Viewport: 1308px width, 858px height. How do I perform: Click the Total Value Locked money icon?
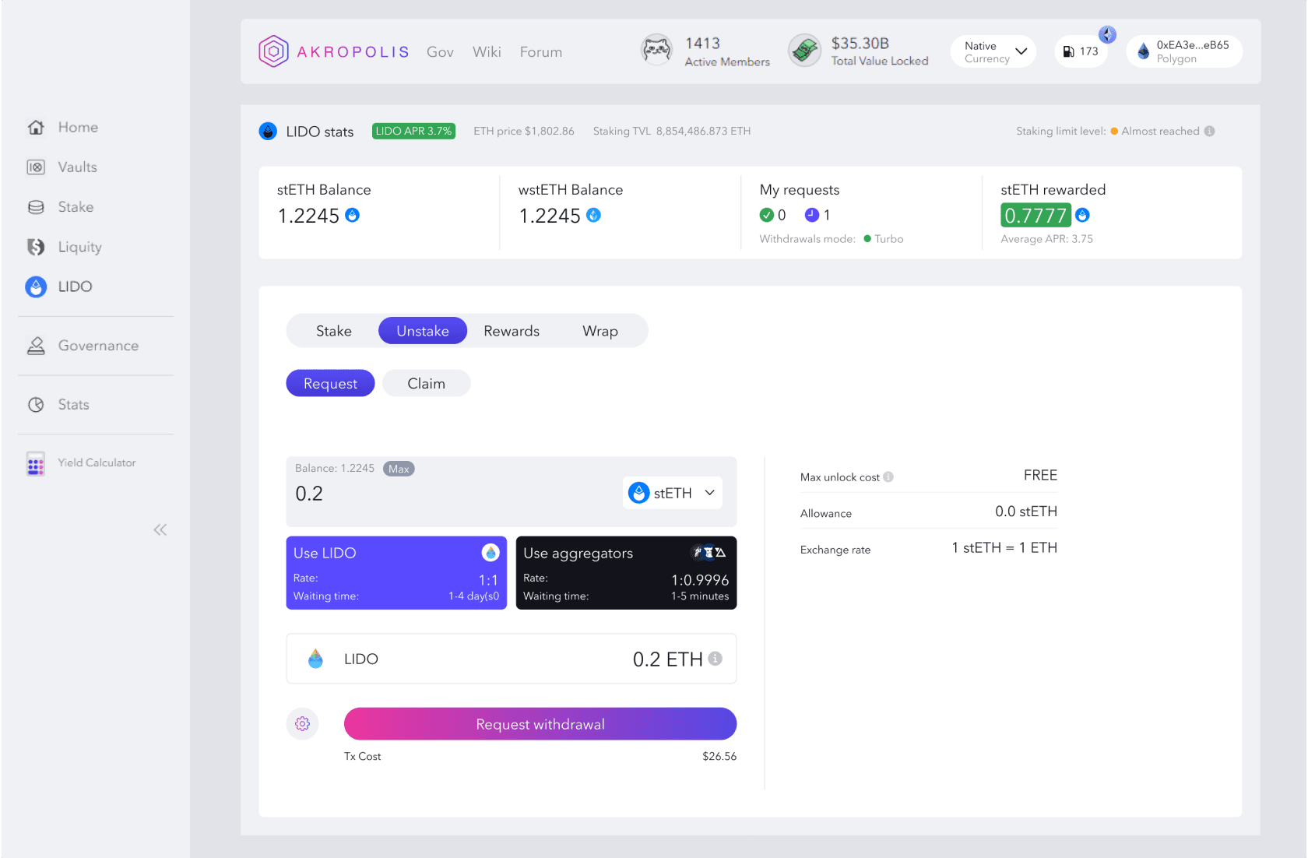pyautogui.click(x=804, y=51)
